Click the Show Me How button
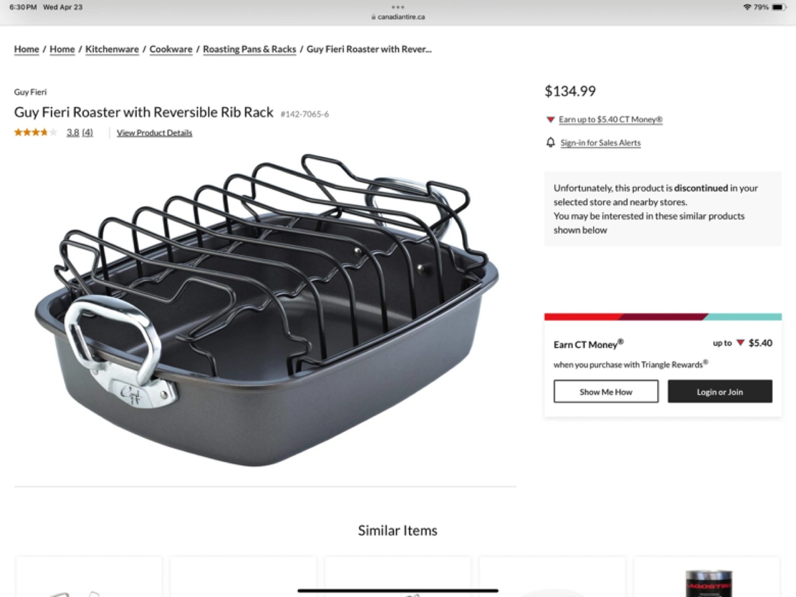The height and width of the screenshot is (597, 796). [x=606, y=391]
